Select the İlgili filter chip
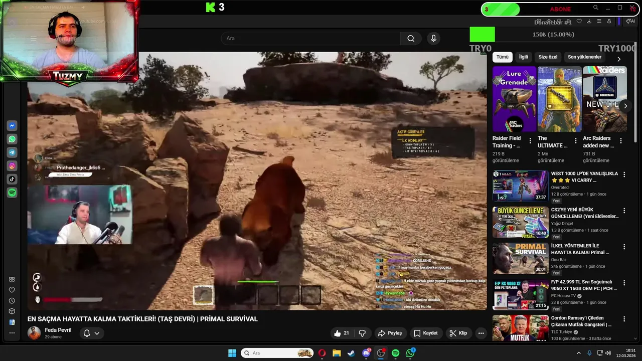This screenshot has height=361, width=642. (523, 57)
